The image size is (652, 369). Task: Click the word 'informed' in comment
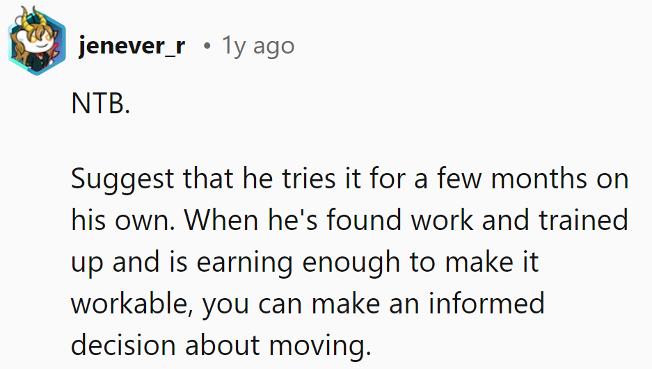(x=486, y=303)
